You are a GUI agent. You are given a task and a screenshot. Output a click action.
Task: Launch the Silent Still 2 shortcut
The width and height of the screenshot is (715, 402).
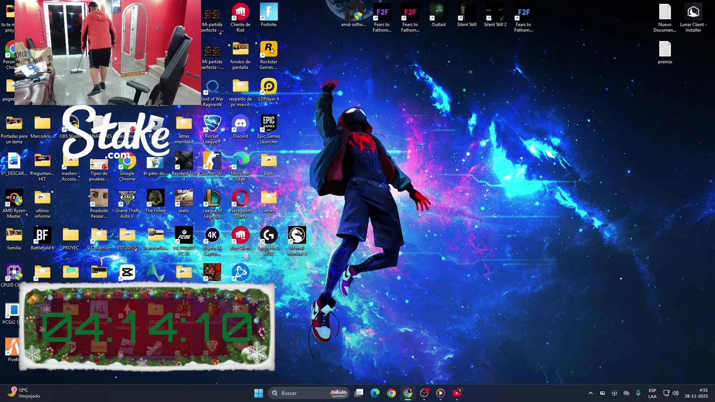click(495, 16)
